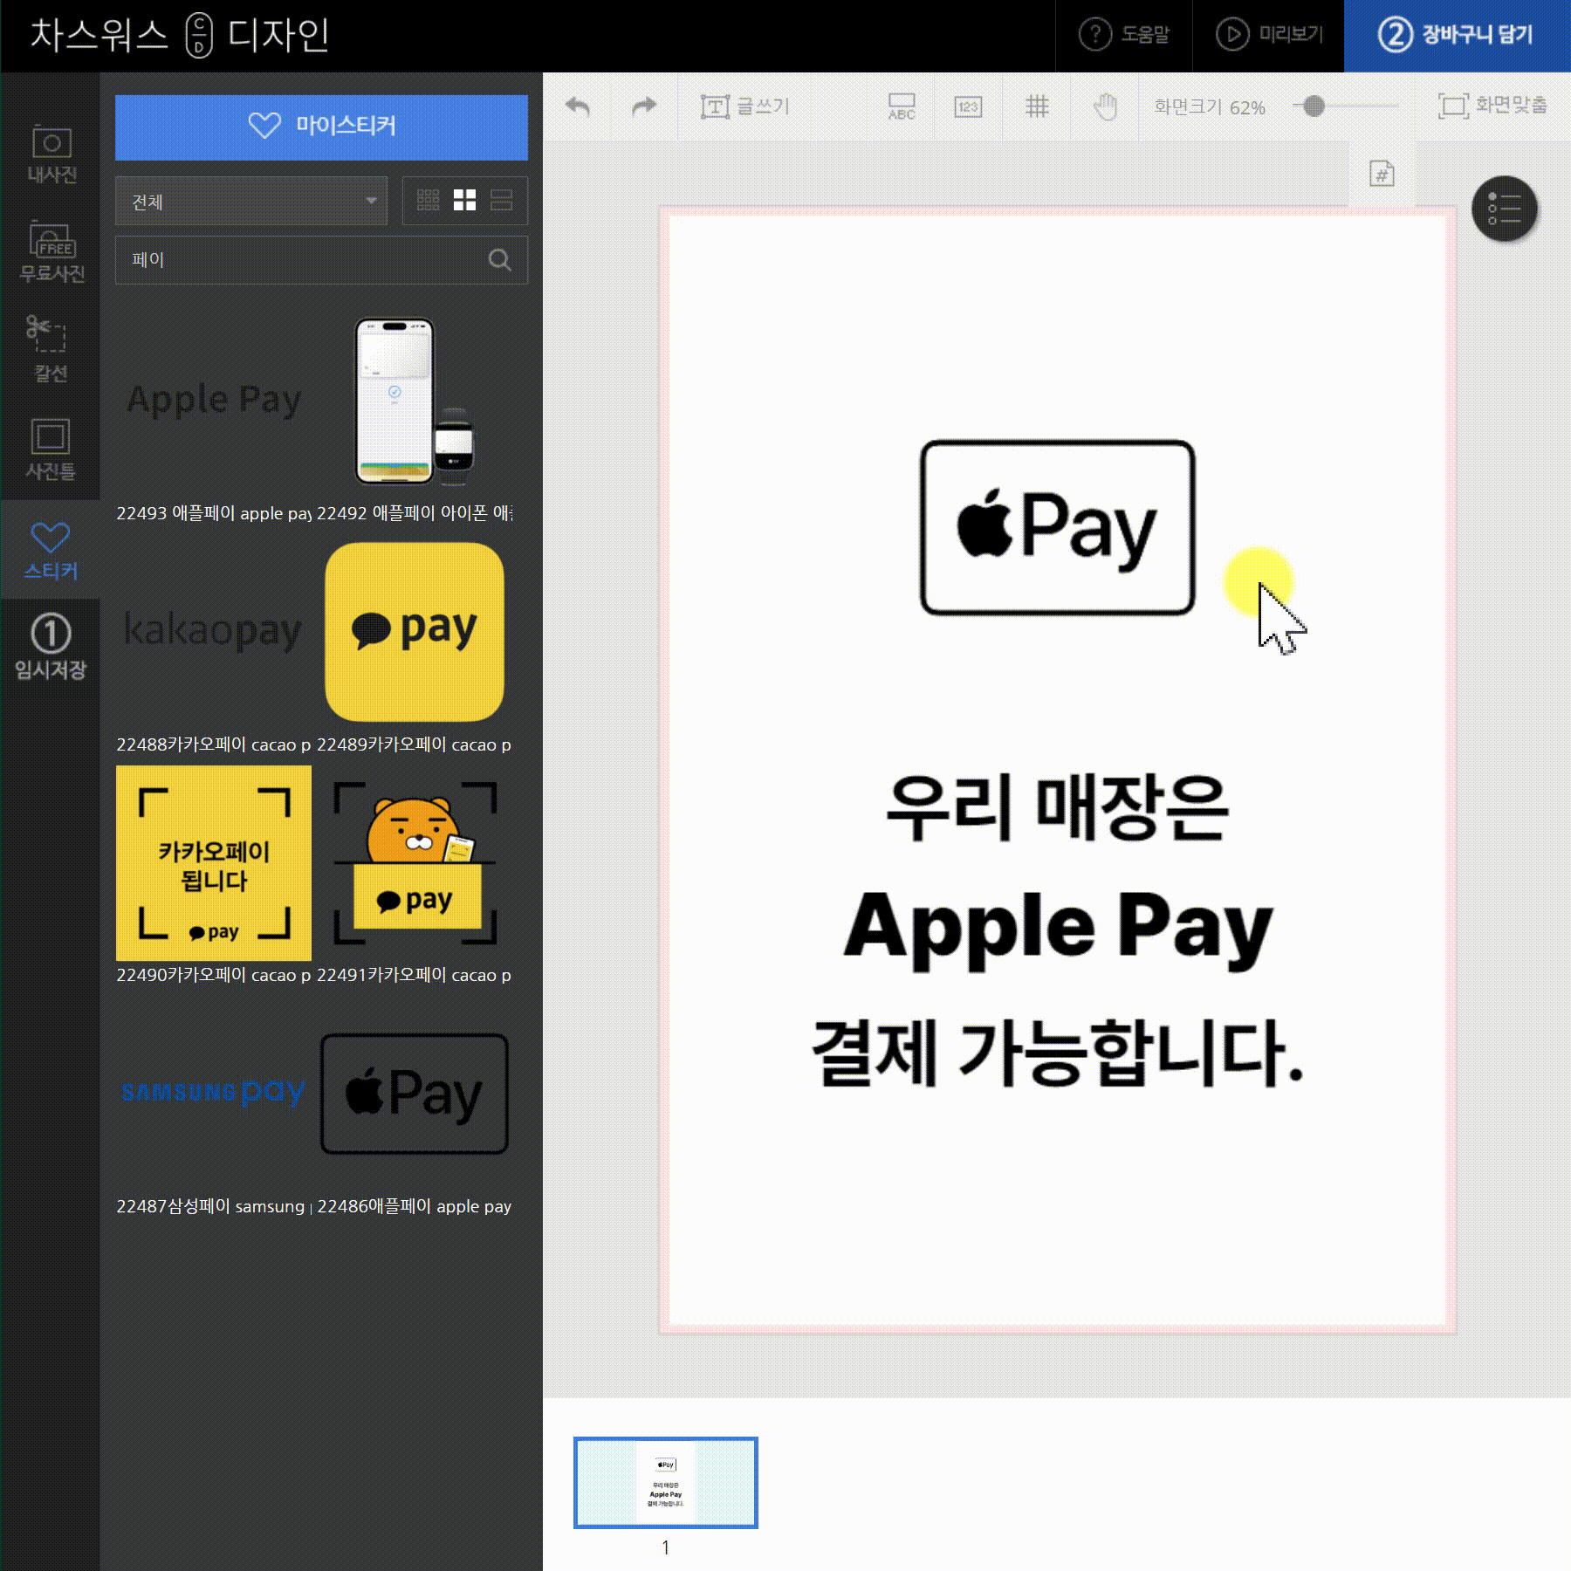Select 우리 매장은 text on canvas
Image resolution: width=1571 pixels, height=1571 pixels.
click(1057, 807)
